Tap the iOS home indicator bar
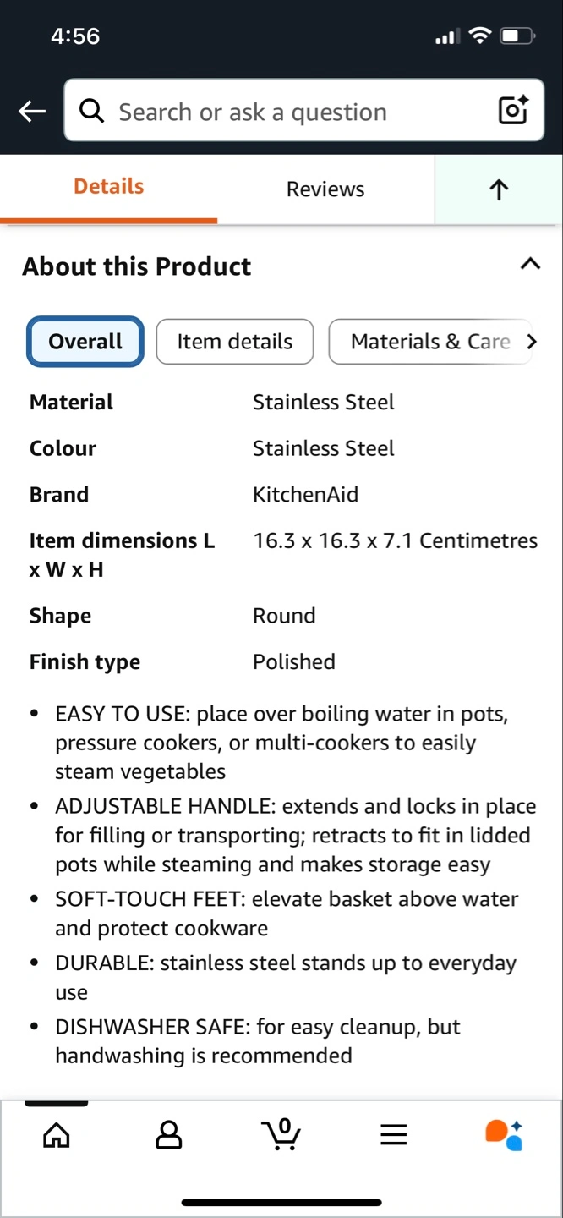 [x=281, y=1202]
